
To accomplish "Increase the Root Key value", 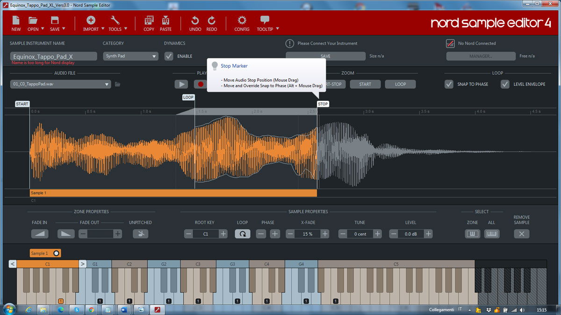I will (x=223, y=234).
